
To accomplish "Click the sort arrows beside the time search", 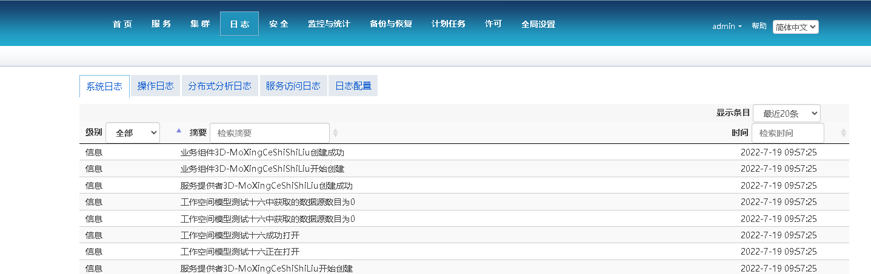I will tap(844, 132).
